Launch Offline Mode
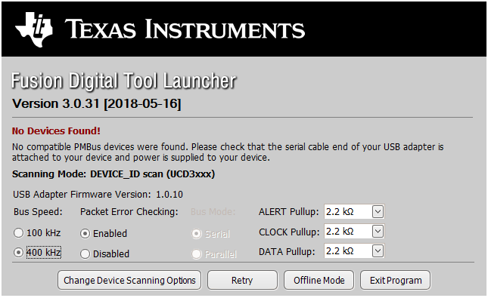This screenshot has height=298, width=488. tap(319, 281)
